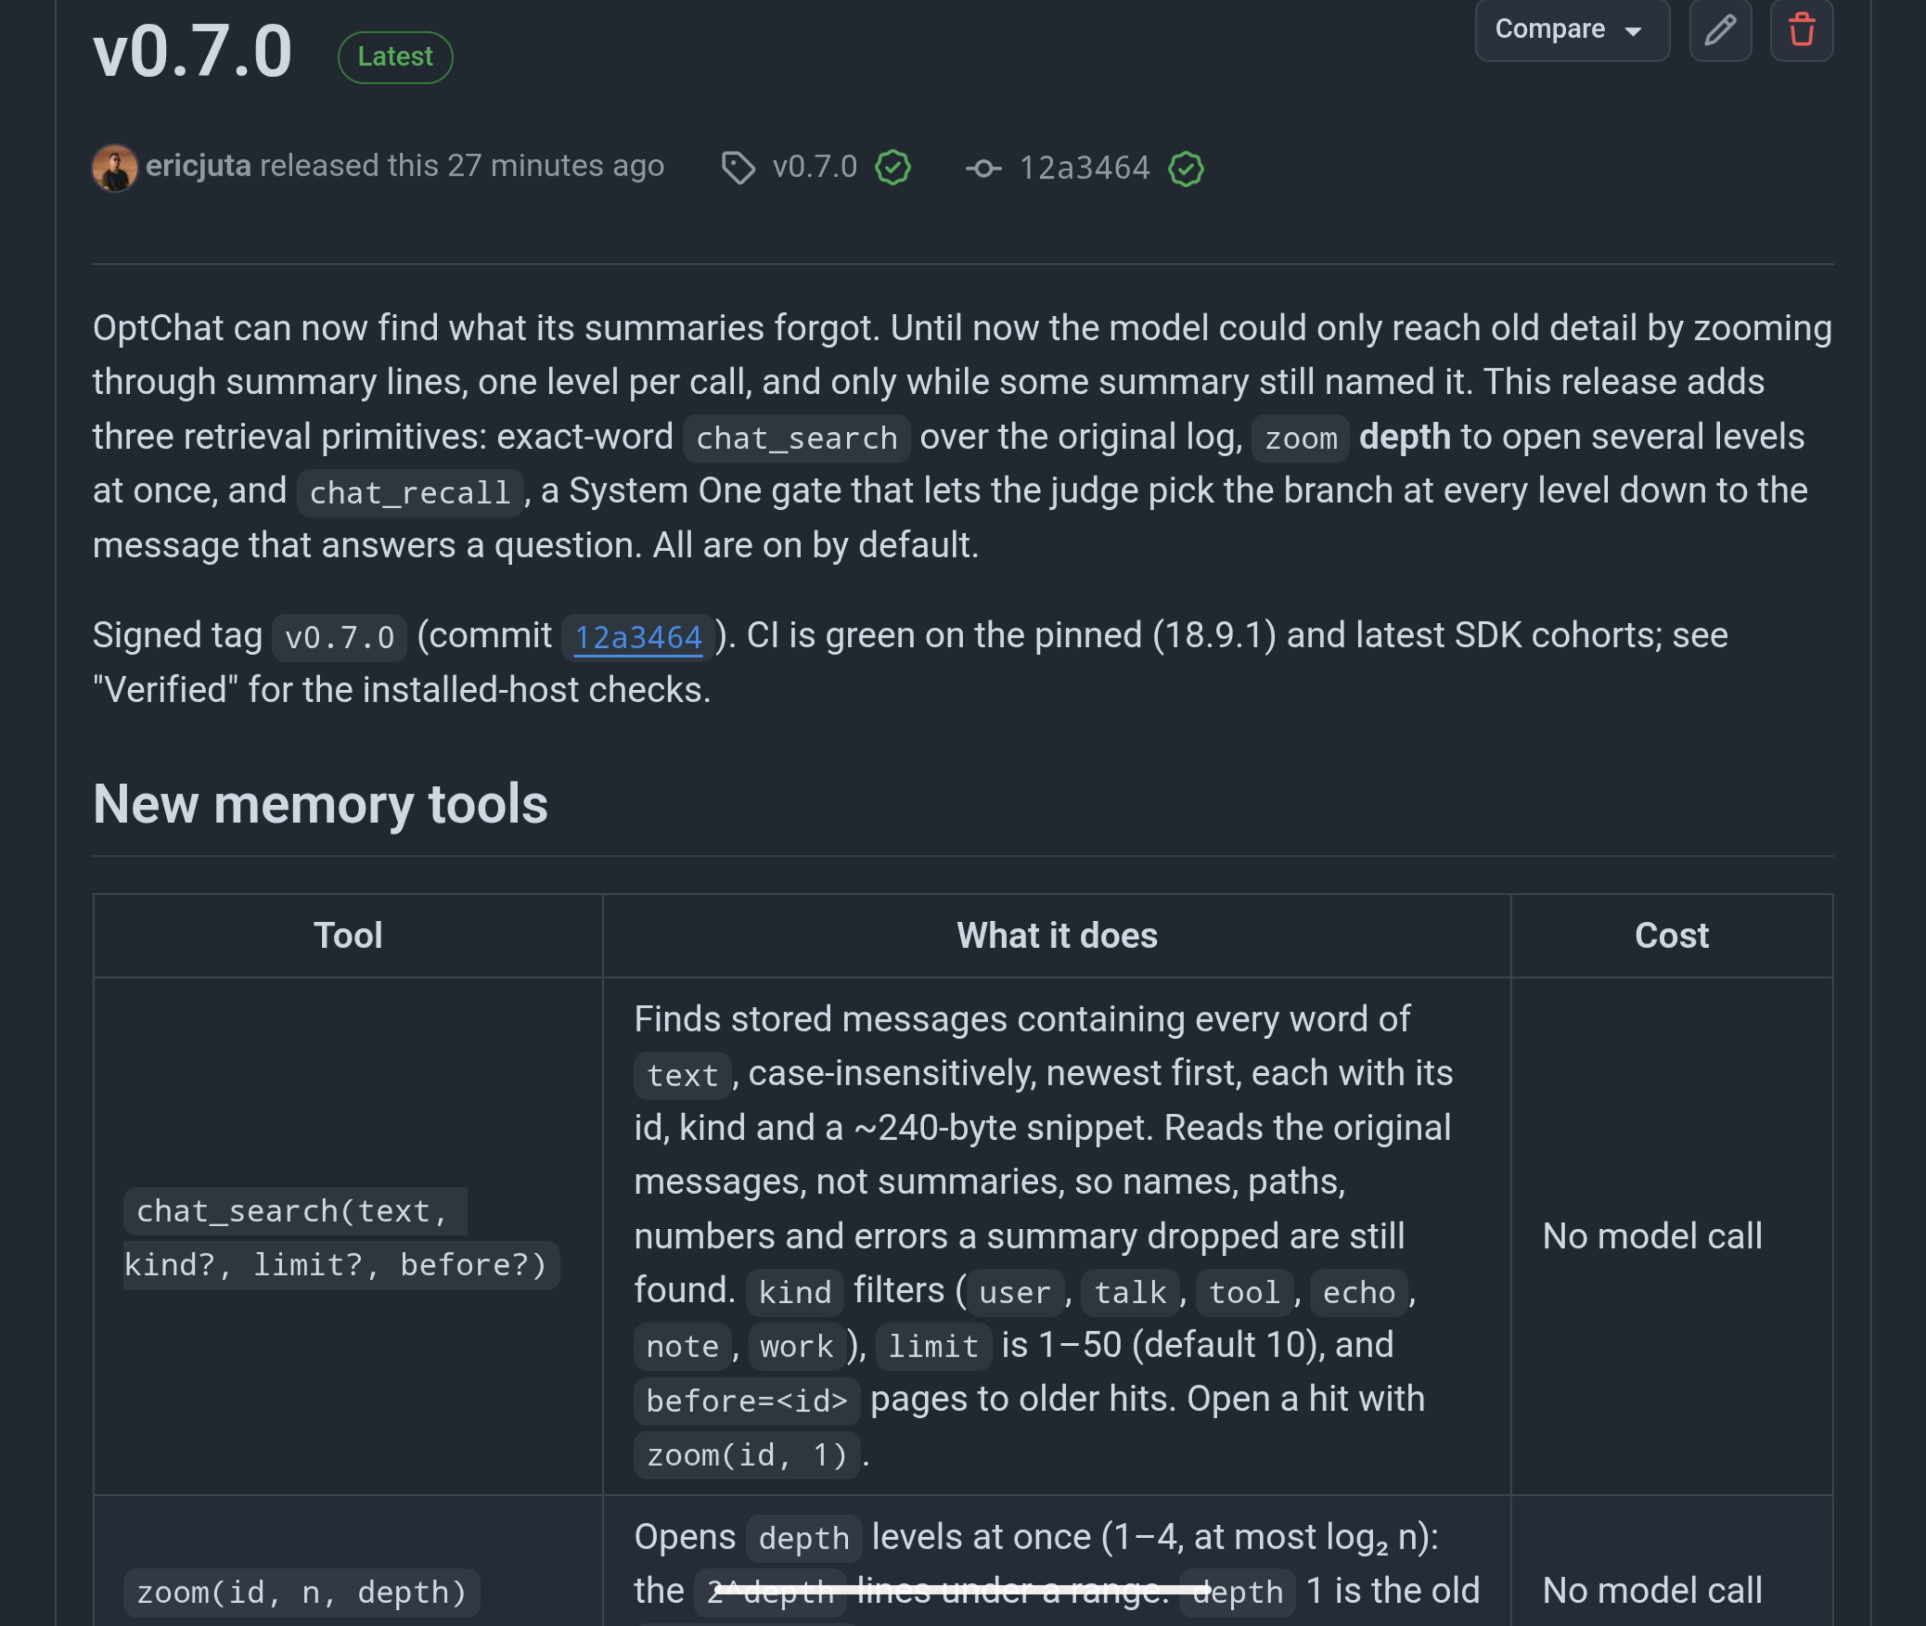This screenshot has width=1926, height=1626.
Task: Click the red trash delete release icon
Action: click(x=1802, y=30)
